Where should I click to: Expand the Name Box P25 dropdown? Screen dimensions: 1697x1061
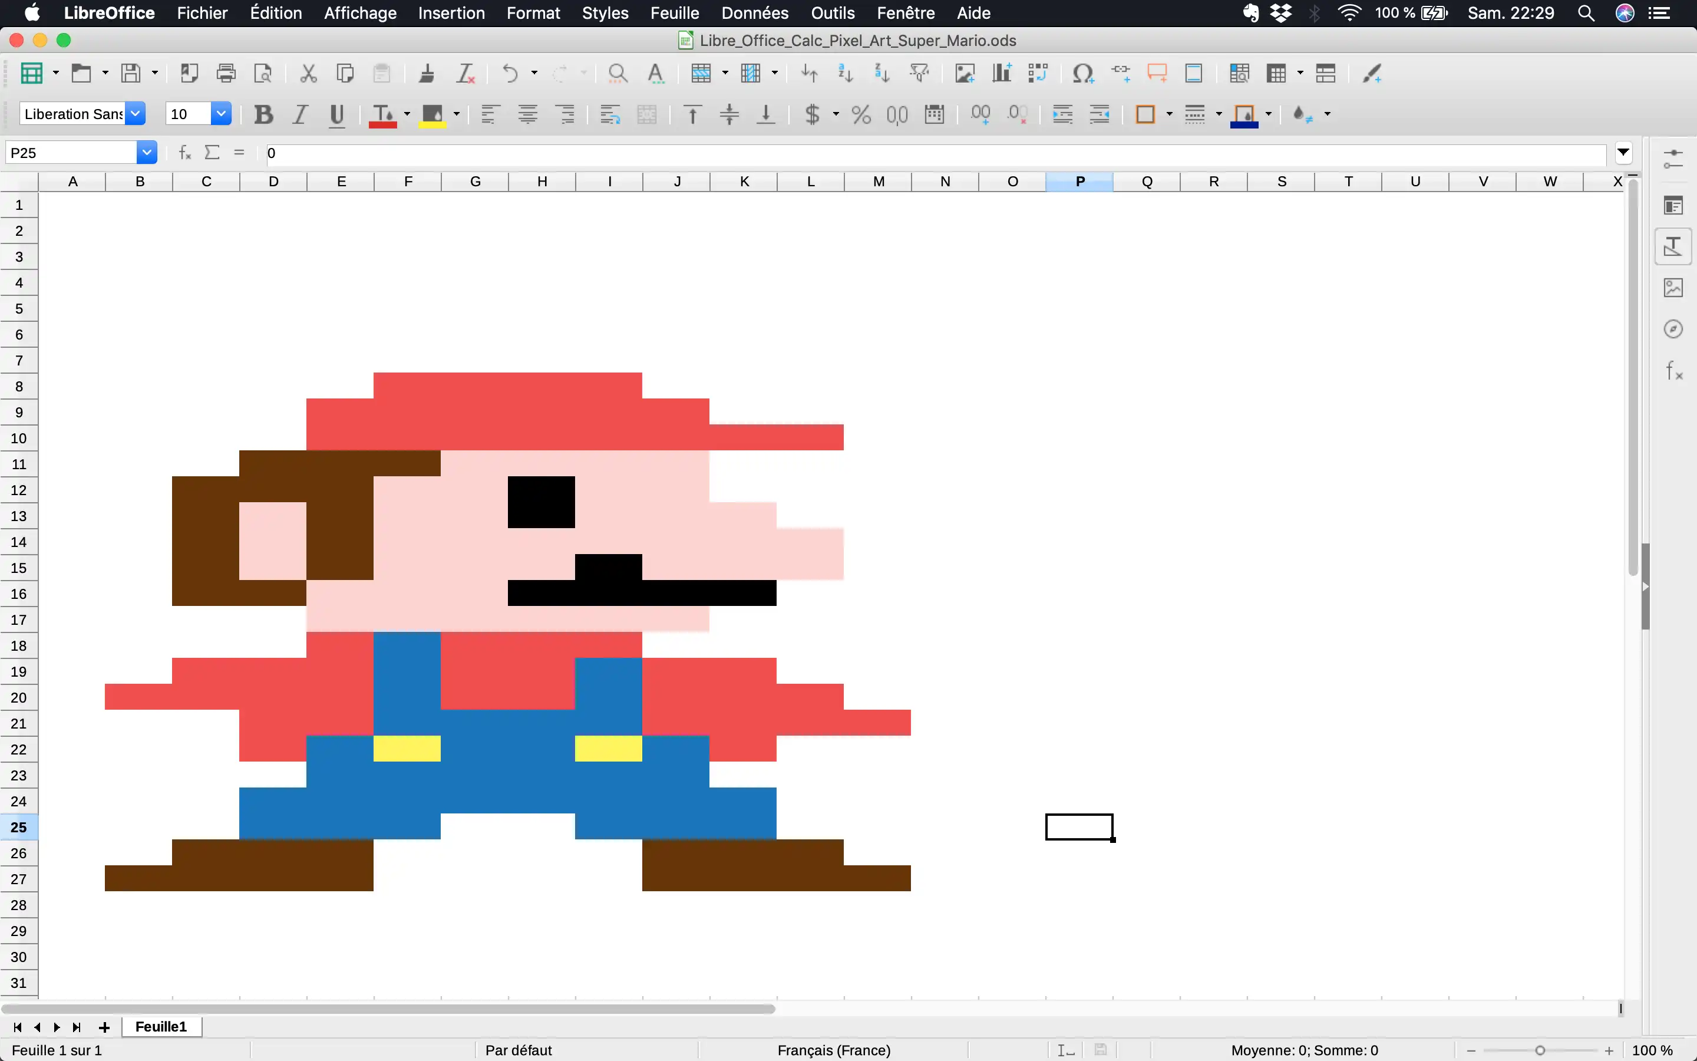tap(146, 152)
